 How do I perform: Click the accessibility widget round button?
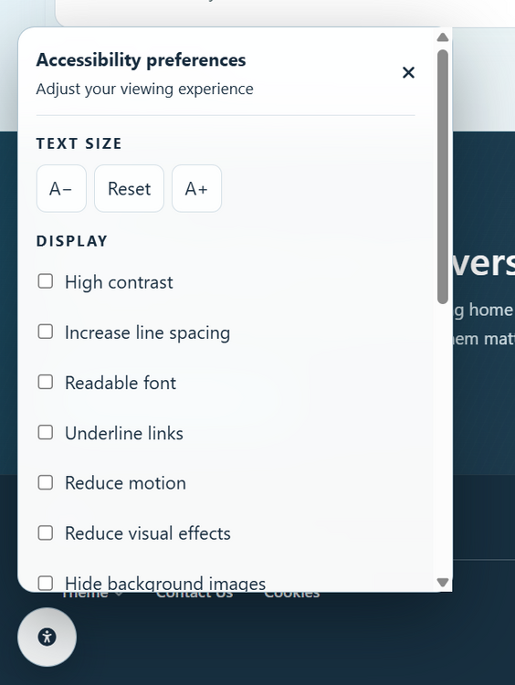(47, 637)
